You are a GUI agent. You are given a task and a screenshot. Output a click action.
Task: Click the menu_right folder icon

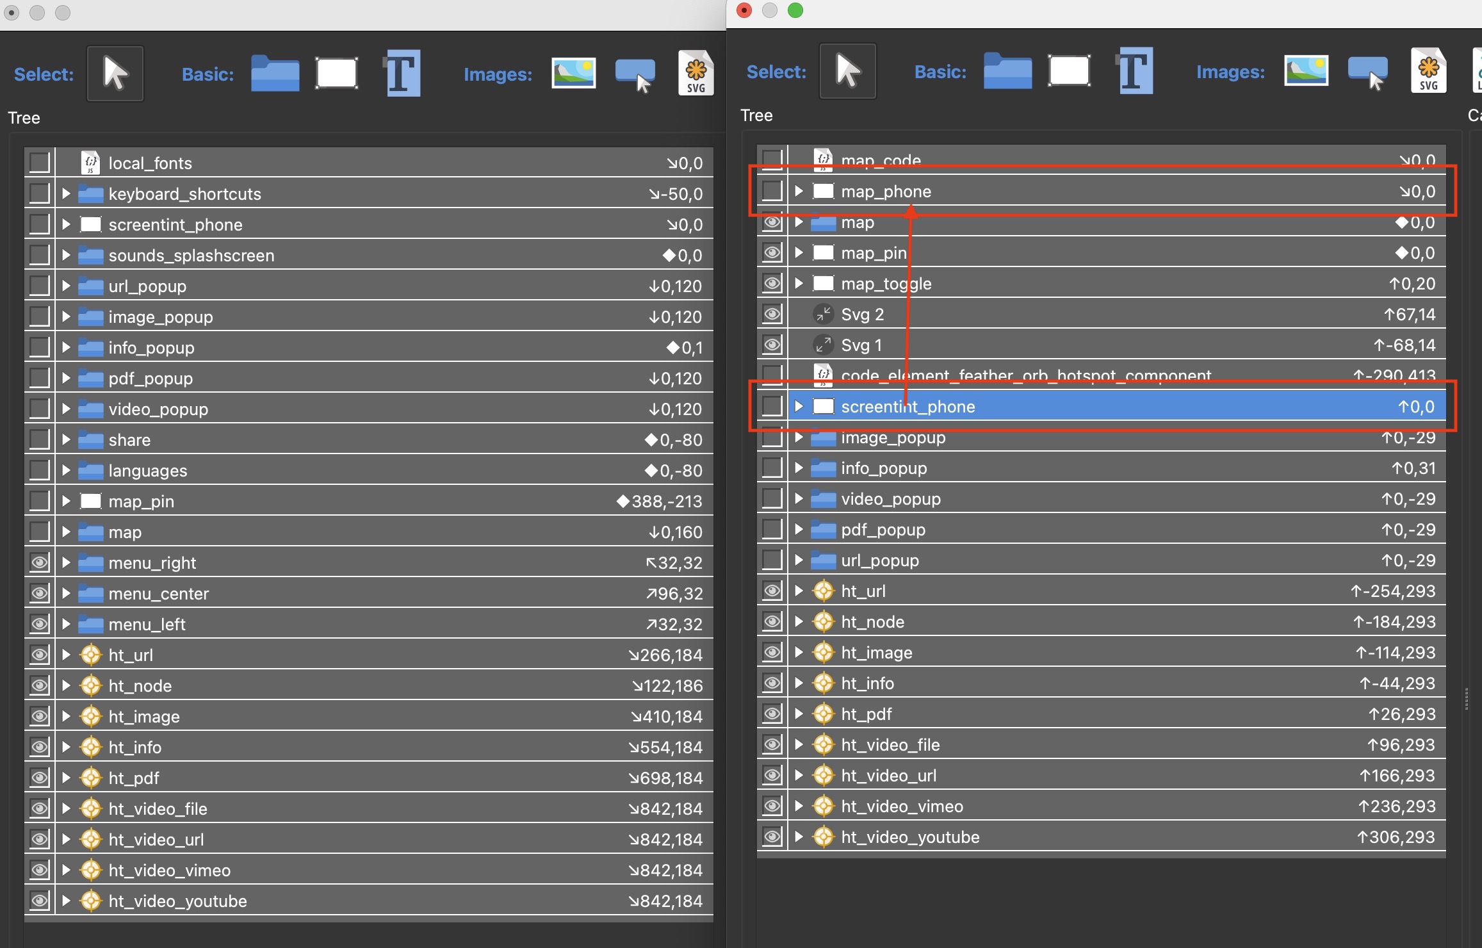tap(91, 562)
